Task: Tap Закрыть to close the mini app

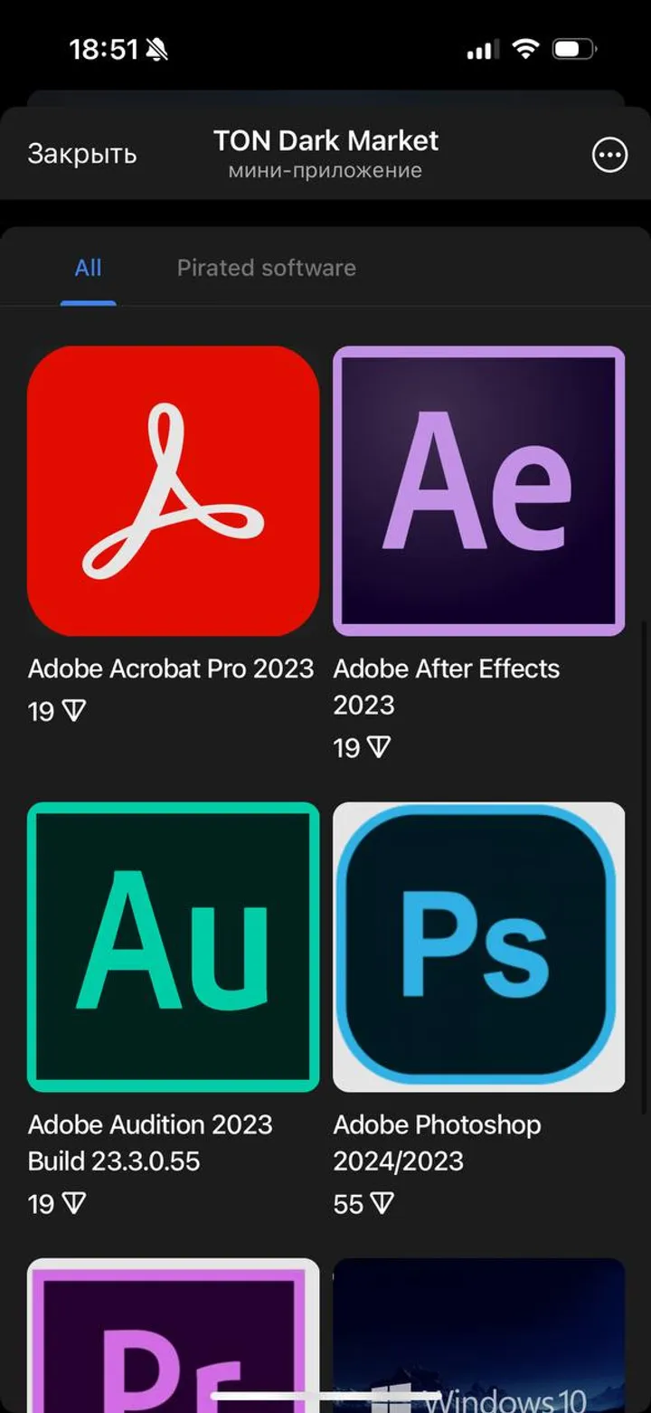Action: 81,154
